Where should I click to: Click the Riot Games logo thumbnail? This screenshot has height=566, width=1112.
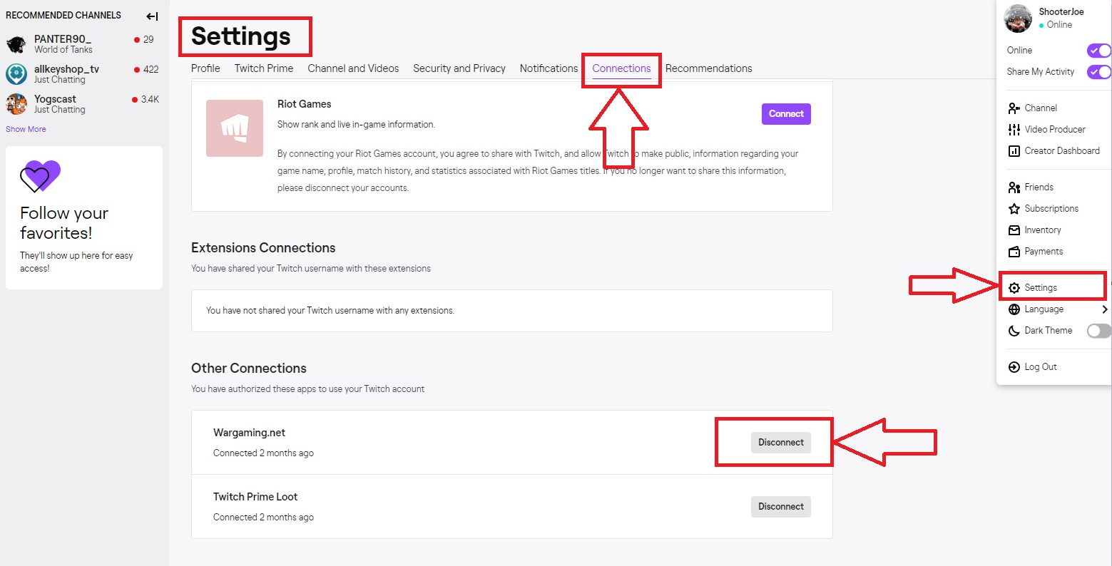pos(235,128)
